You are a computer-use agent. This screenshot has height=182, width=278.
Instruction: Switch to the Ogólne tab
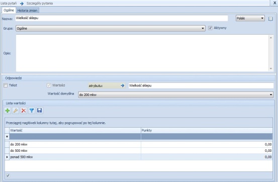coord(9,10)
